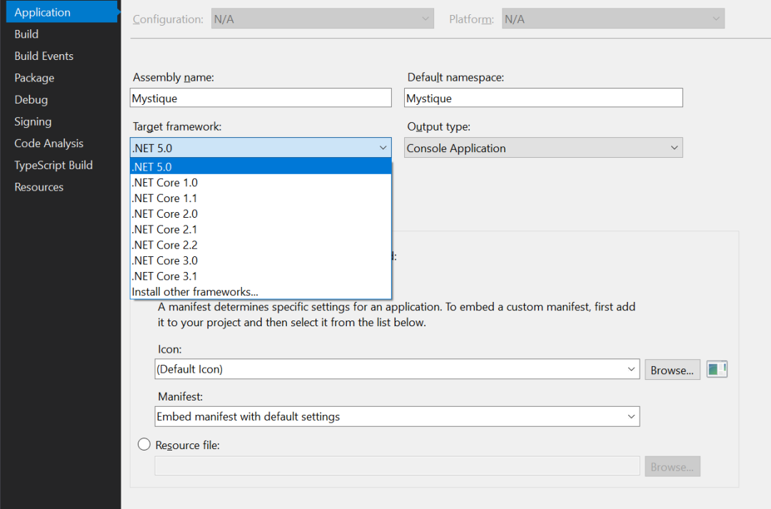Pick .NET Core 2.0 from list
This screenshot has height=509, width=771.
261,214
